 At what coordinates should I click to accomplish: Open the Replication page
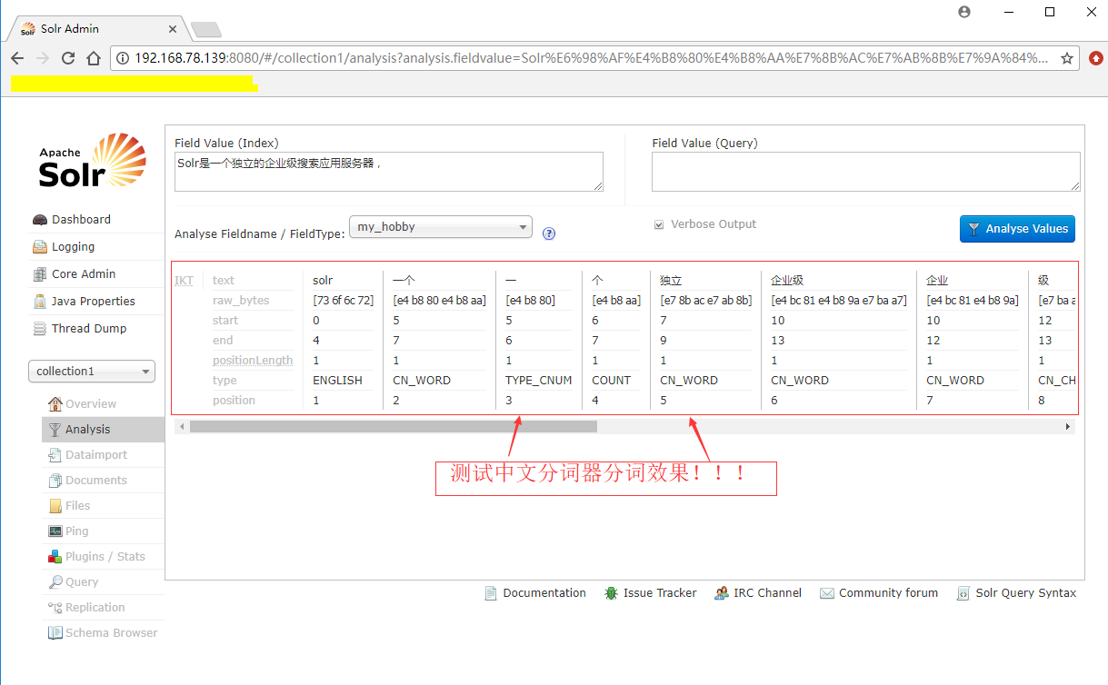click(x=95, y=607)
